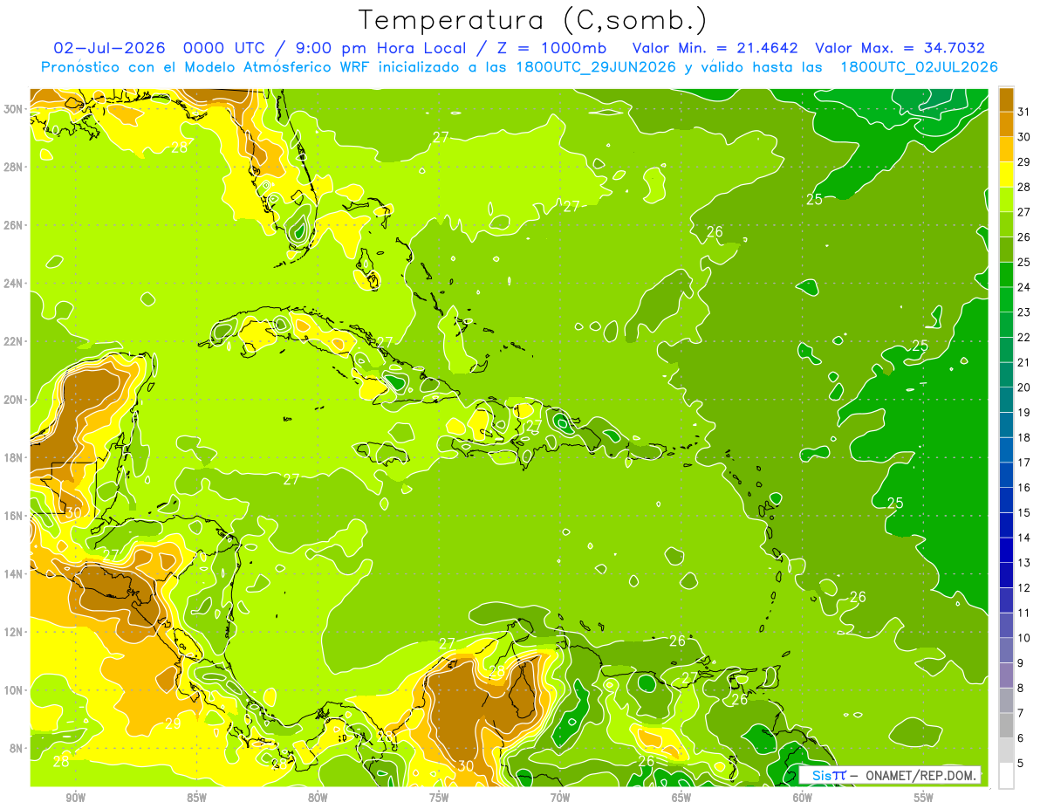This screenshot has height=809, width=1047.
Task: Click the brown legend swatch above 31
Action: pos(1006,99)
